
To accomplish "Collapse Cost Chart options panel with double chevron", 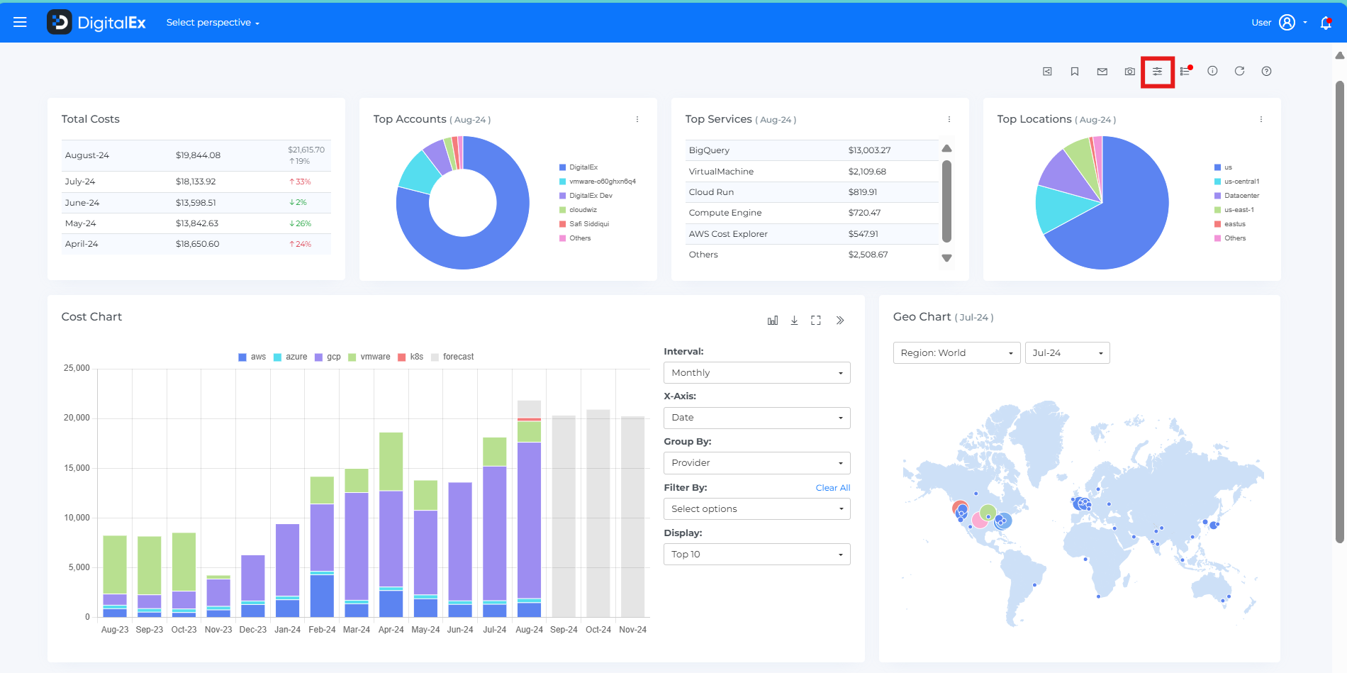I will (840, 321).
